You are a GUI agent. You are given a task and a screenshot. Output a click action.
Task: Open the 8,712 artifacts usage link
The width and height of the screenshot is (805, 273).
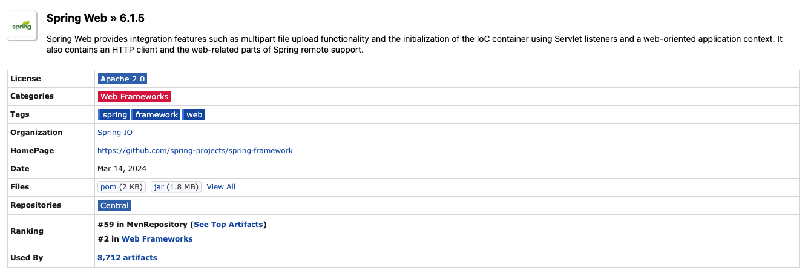pyautogui.click(x=127, y=258)
